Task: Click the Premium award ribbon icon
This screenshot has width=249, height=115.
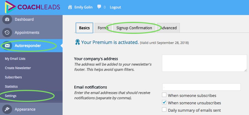Action: pyautogui.click(x=77, y=42)
